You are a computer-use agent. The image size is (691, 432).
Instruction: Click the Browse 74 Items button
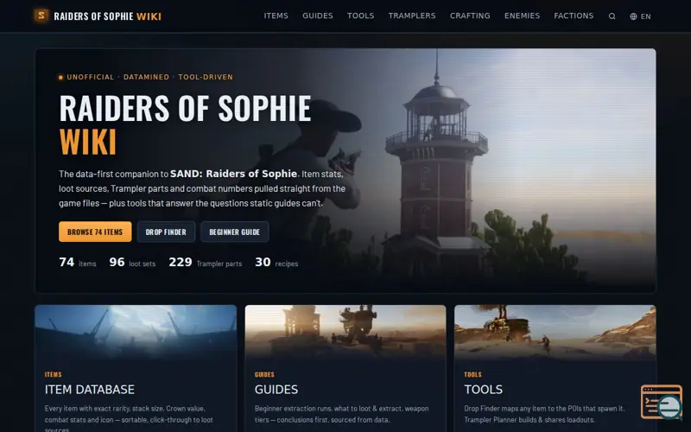(95, 232)
